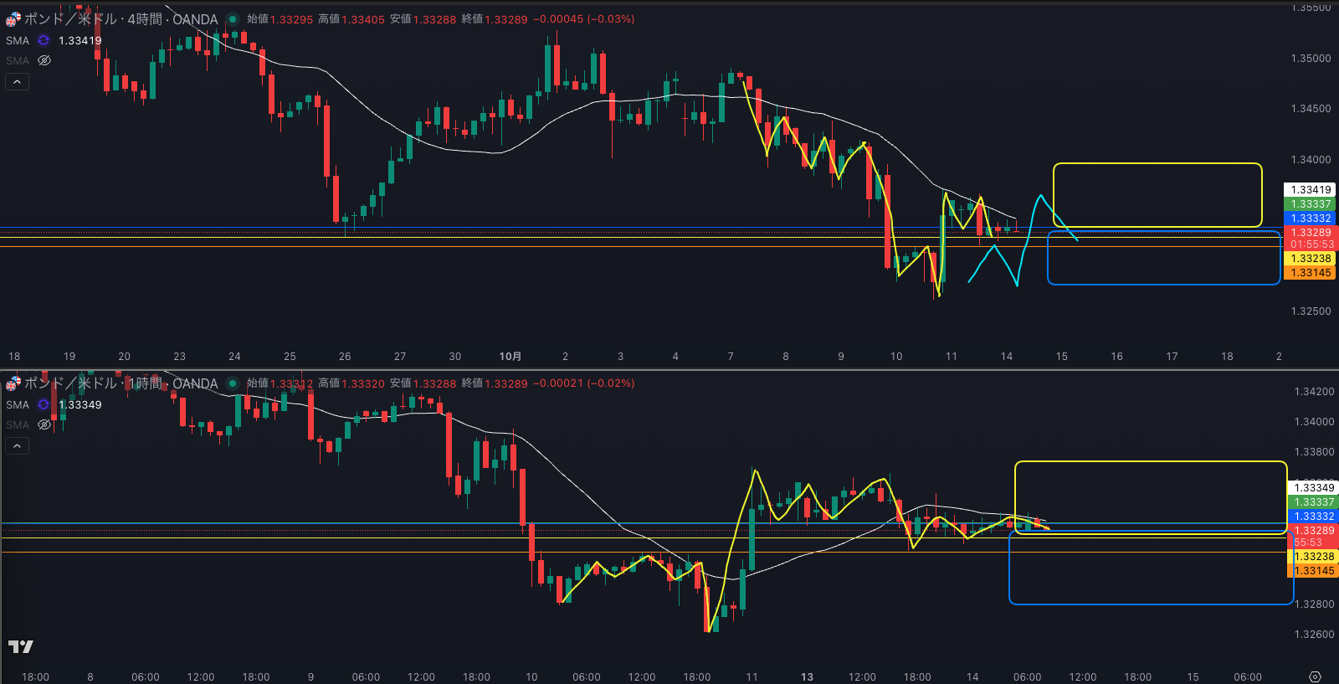Click the pound/dollar flag icon on 1-hour chart
This screenshot has width=1339, height=684.
(13, 383)
